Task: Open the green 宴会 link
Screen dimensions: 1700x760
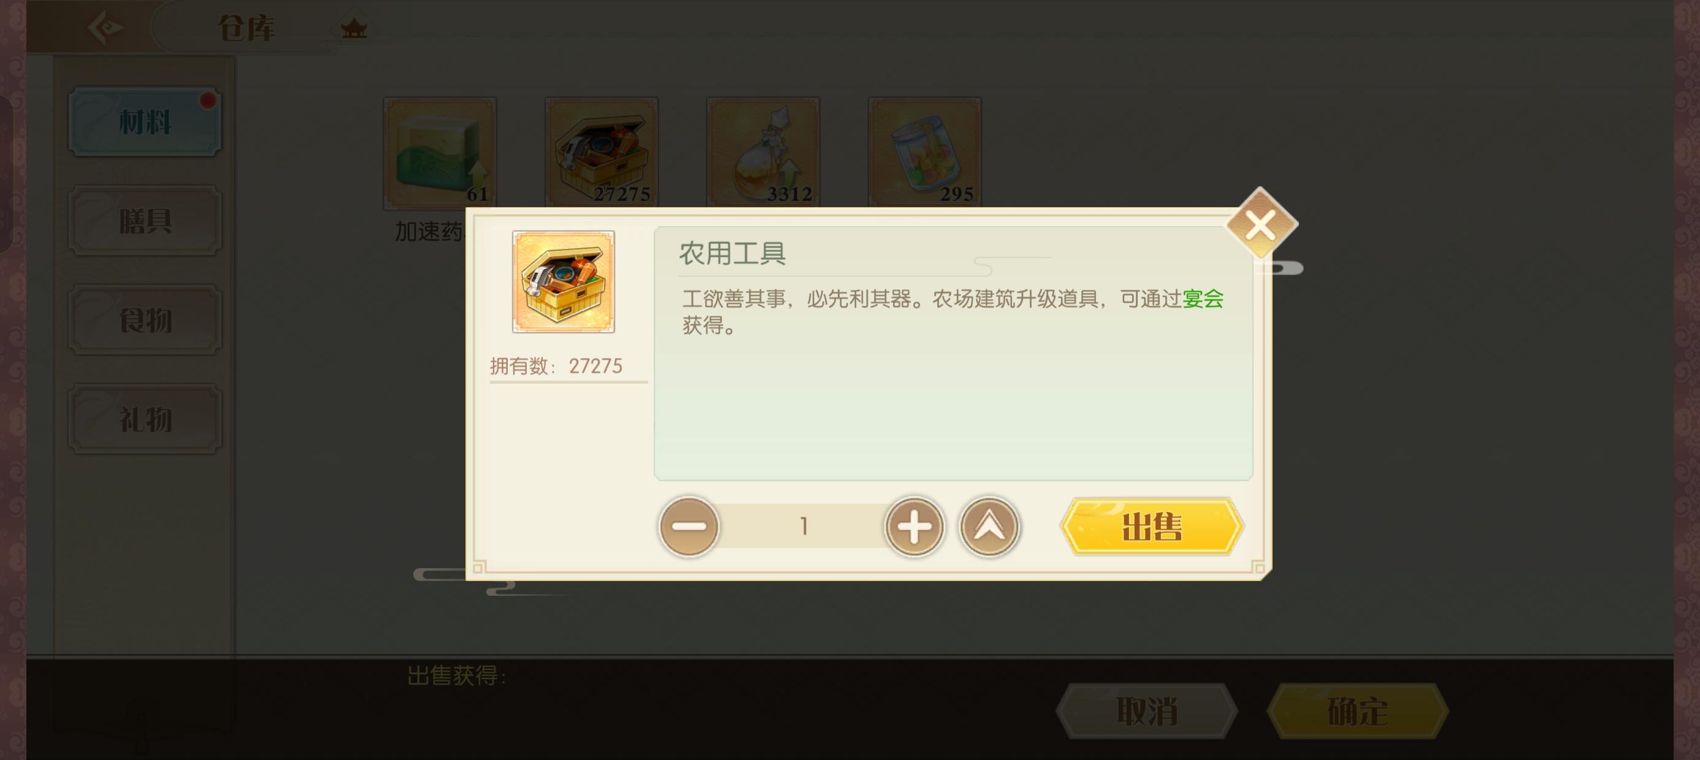Action: click(x=1203, y=299)
